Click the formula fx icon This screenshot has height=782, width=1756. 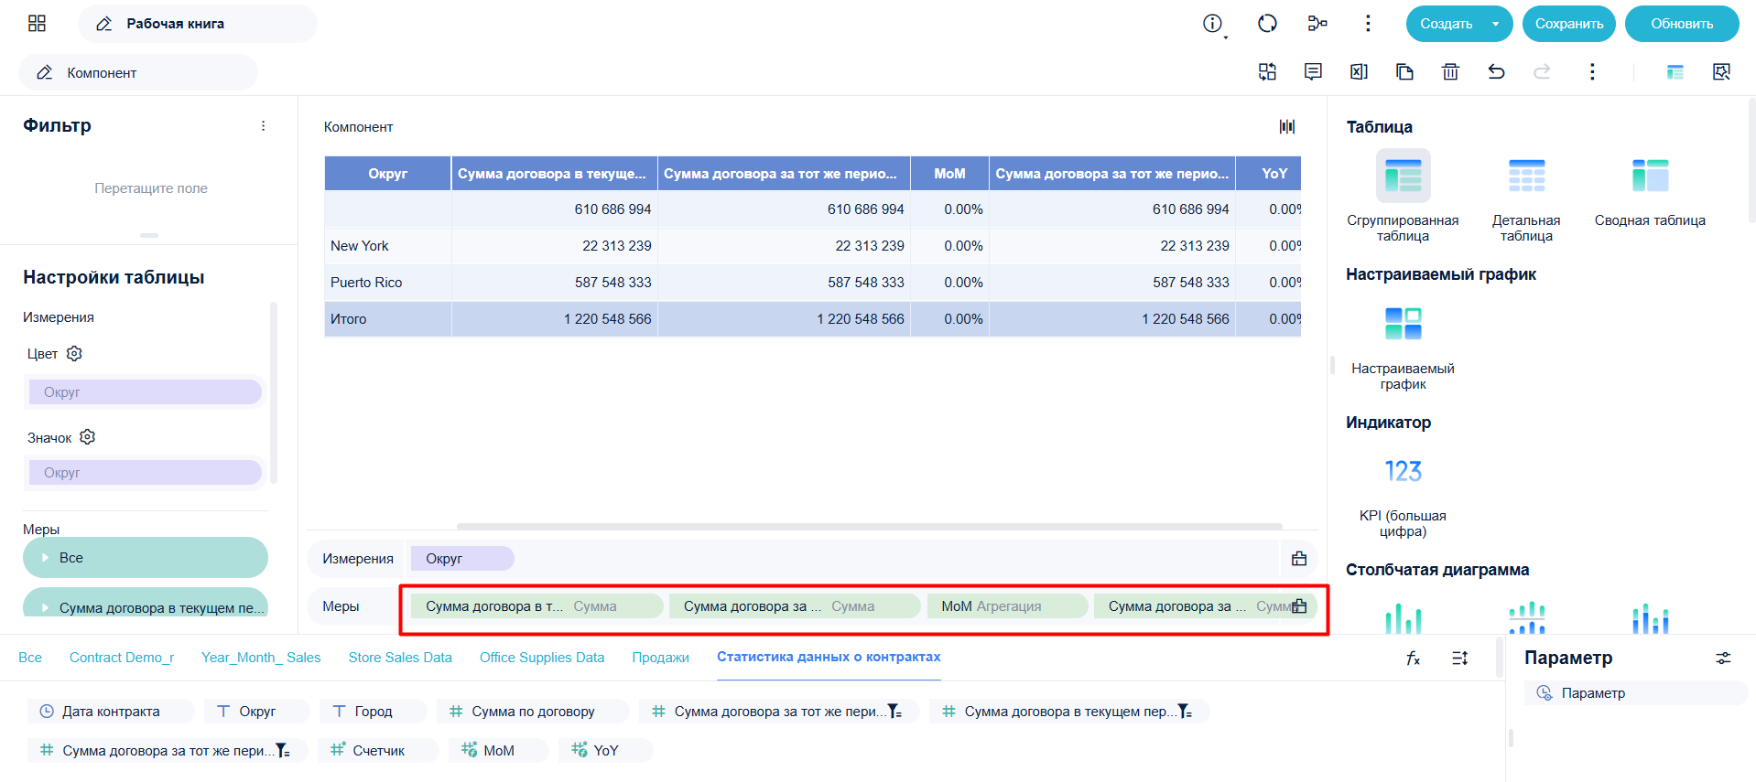point(1413,658)
